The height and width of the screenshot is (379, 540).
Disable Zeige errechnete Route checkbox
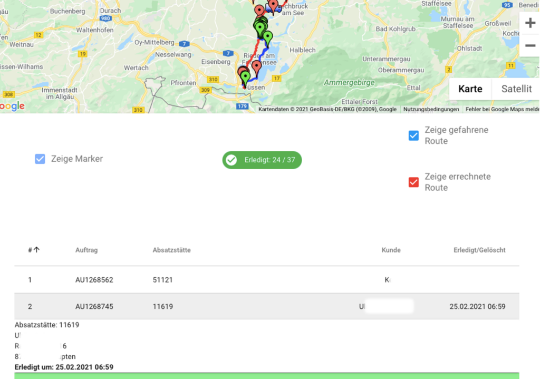click(414, 182)
